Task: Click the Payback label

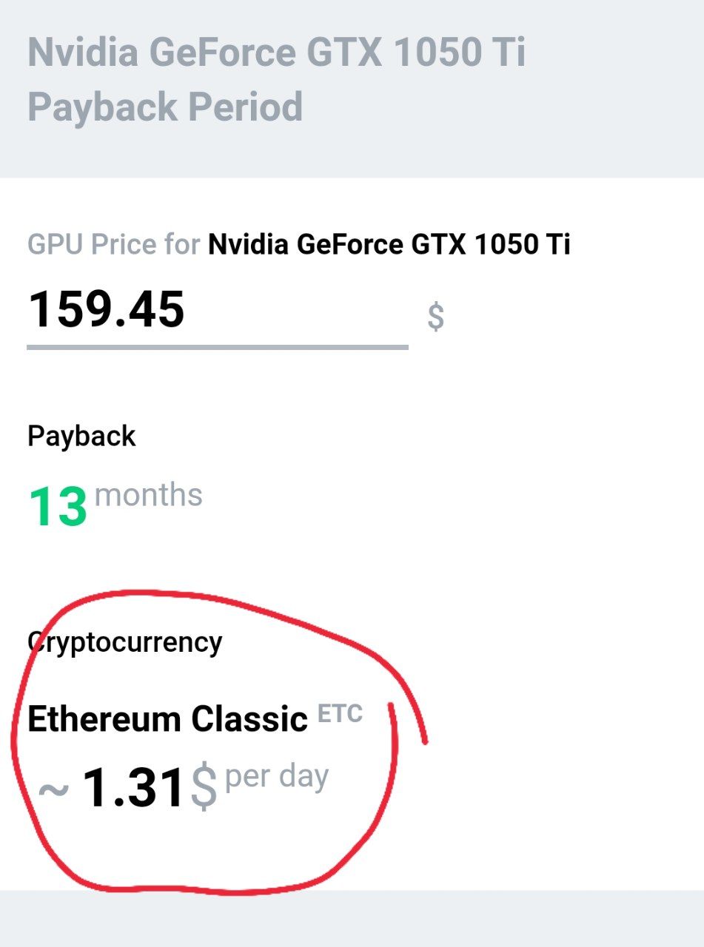Action: point(81,436)
